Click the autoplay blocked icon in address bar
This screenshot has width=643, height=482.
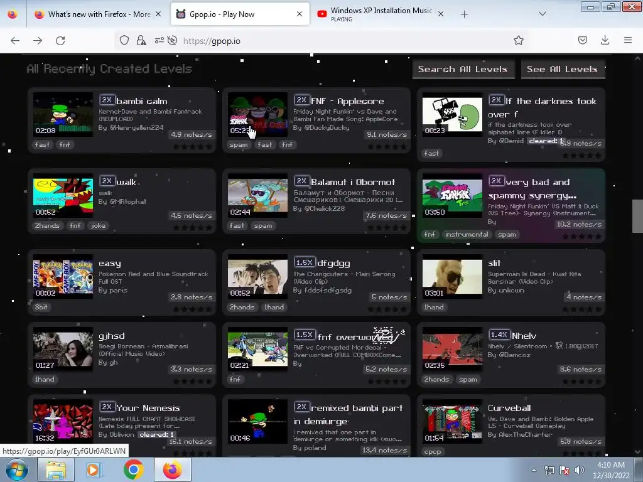172,41
